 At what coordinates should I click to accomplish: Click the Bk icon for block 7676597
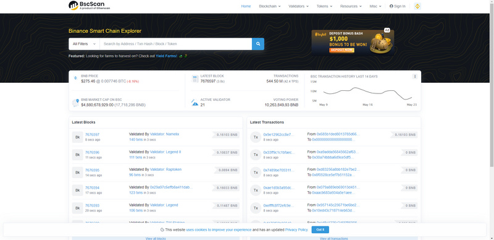pyautogui.click(x=78, y=137)
